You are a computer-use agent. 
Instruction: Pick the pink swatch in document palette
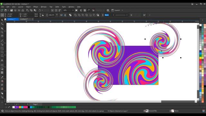coord(25,107)
